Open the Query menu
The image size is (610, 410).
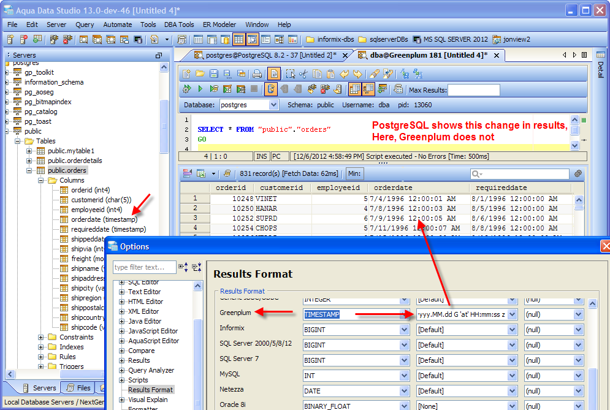pos(85,25)
